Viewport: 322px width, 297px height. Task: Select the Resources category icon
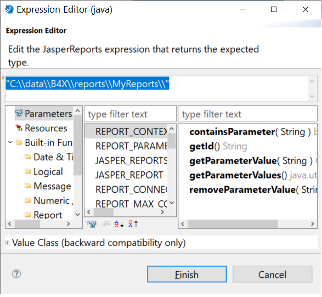(x=19, y=128)
